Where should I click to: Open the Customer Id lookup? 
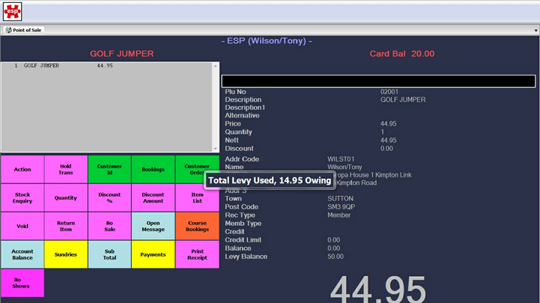click(x=109, y=169)
